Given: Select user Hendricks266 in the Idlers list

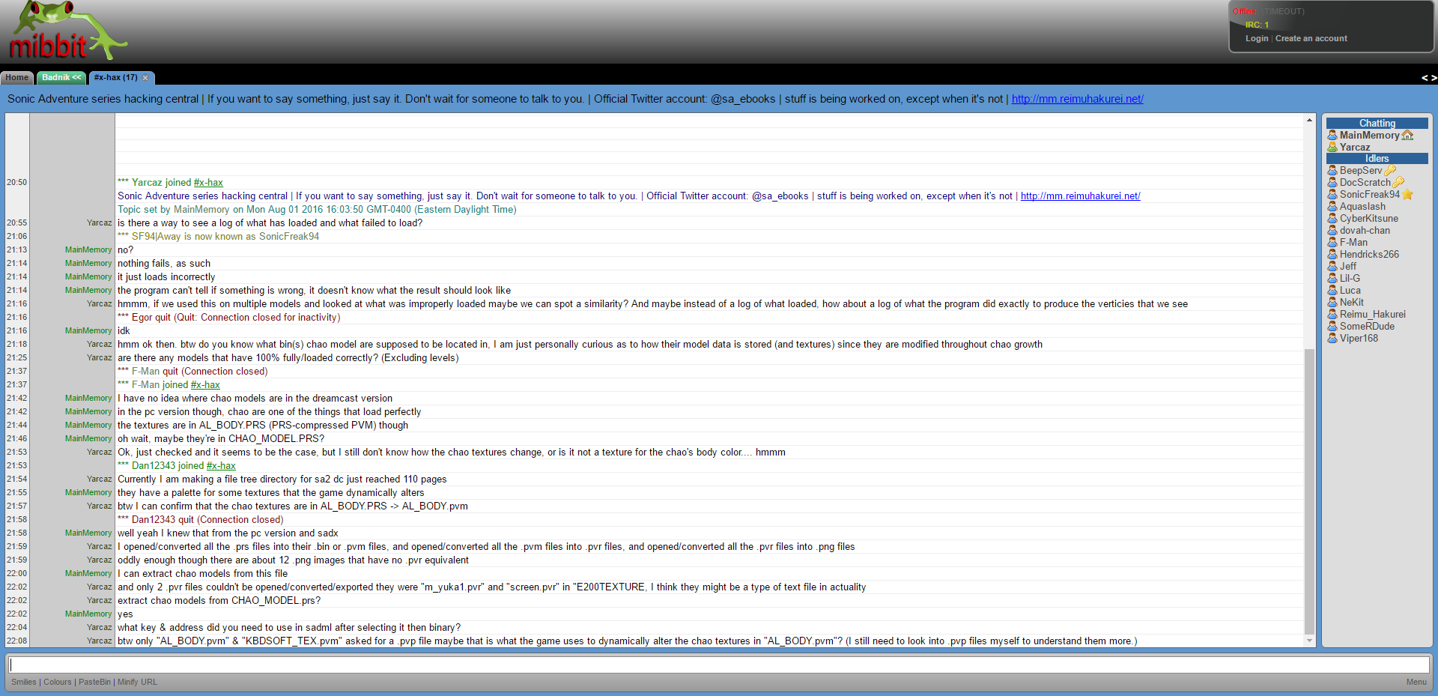Looking at the screenshot, I should [x=1369, y=255].
